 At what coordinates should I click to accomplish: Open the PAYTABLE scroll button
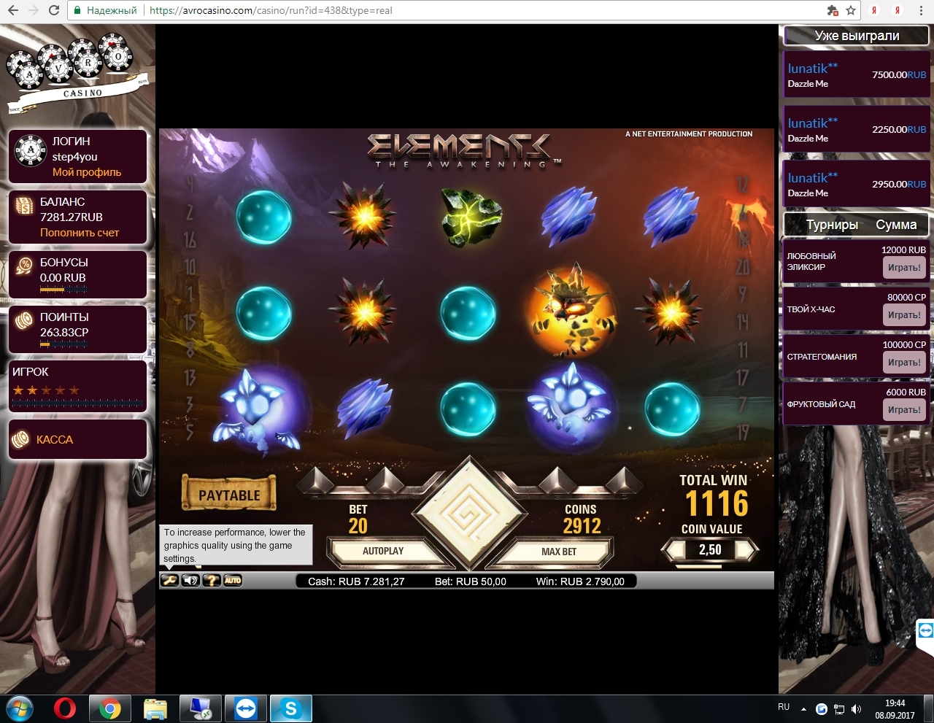(229, 494)
